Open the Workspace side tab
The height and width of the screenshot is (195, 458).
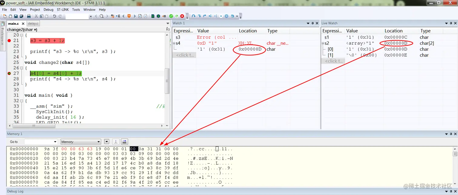coord(2,36)
